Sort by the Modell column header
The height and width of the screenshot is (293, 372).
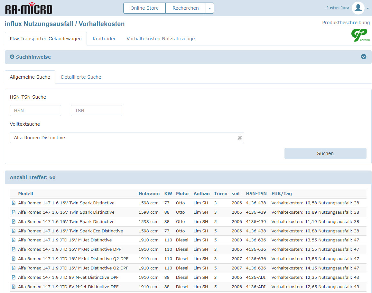[x=26, y=193]
